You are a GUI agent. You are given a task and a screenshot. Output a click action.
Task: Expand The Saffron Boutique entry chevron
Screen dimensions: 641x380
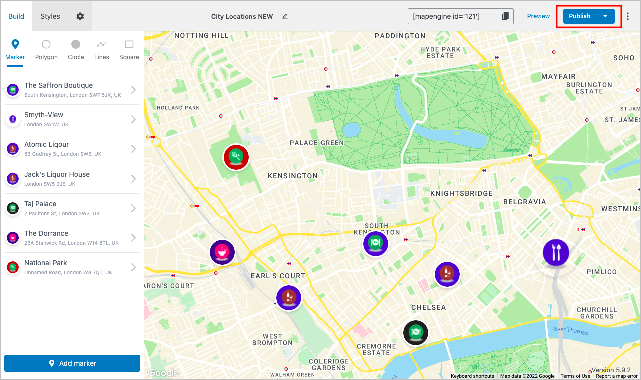click(x=133, y=90)
